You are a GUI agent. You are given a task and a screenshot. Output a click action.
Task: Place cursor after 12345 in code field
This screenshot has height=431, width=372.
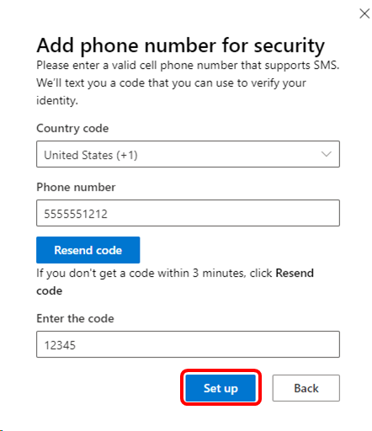click(x=77, y=345)
